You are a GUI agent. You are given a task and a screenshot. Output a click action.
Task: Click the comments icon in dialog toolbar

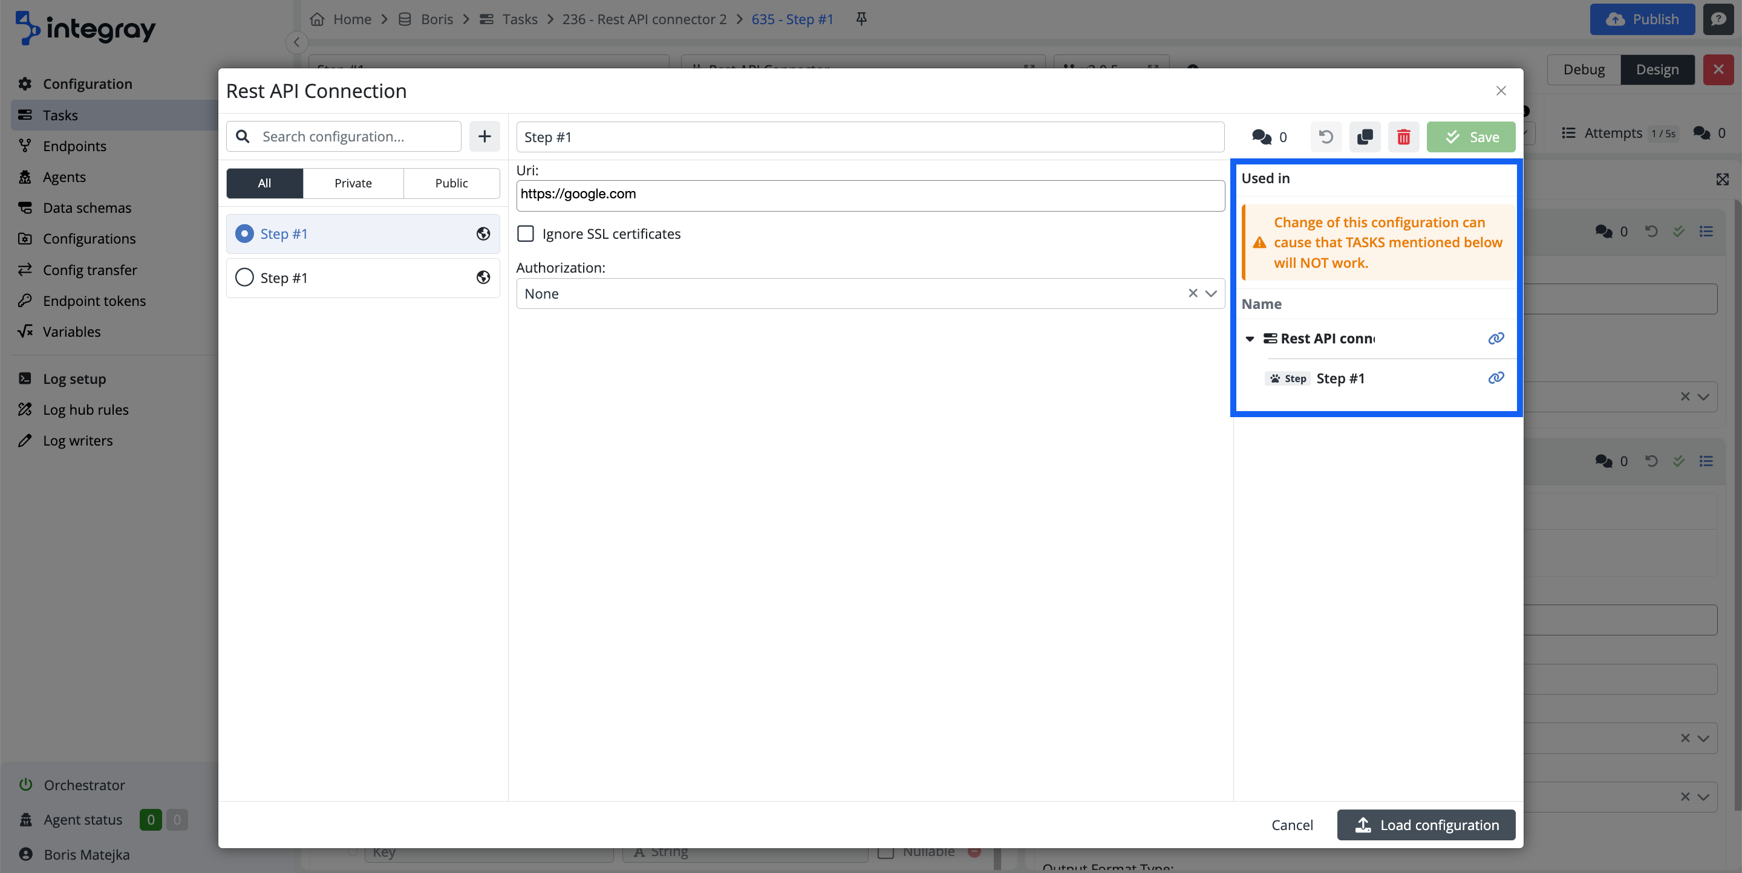click(1261, 137)
